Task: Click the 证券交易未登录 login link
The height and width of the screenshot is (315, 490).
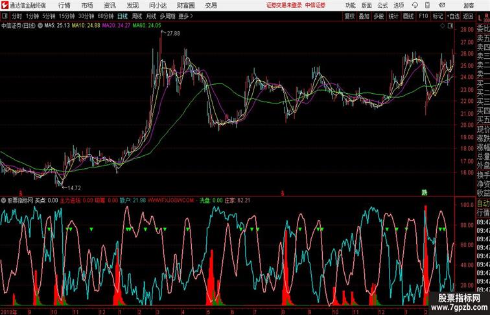Action: pyautogui.click(x=284, y=5)
